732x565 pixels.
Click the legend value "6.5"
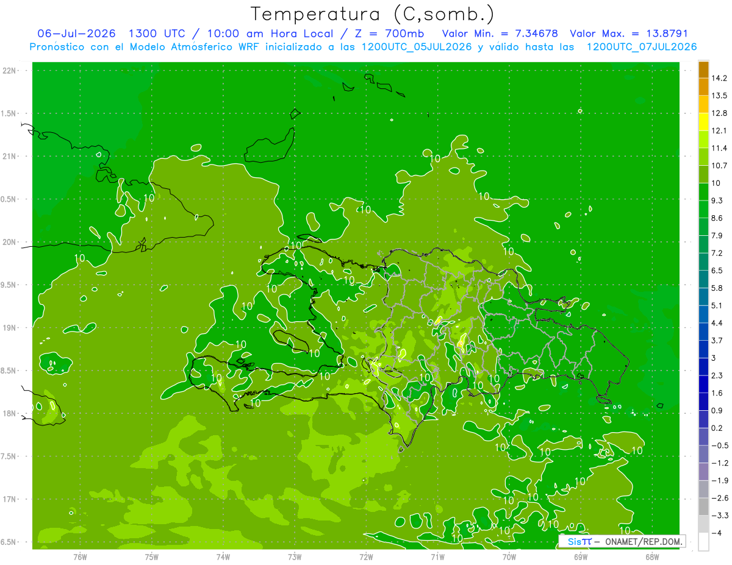[718, 271]
